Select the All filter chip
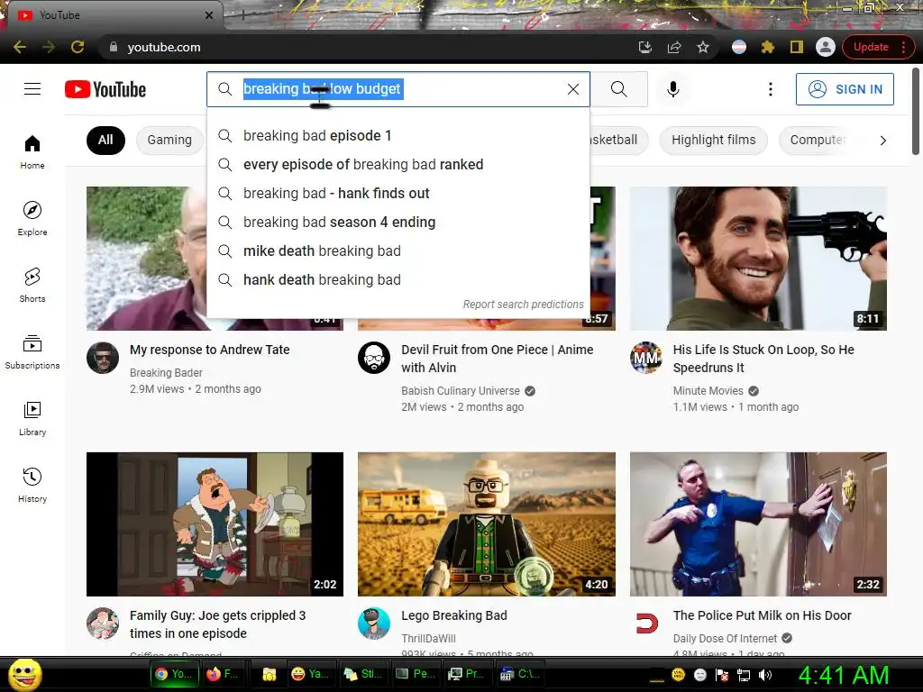The image size is (923, 692). click(x=105, y=140)
